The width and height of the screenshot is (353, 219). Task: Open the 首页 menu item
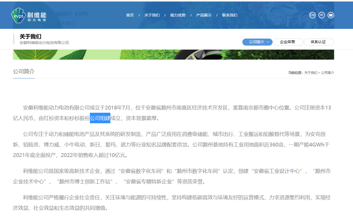[x=129, y=15]
